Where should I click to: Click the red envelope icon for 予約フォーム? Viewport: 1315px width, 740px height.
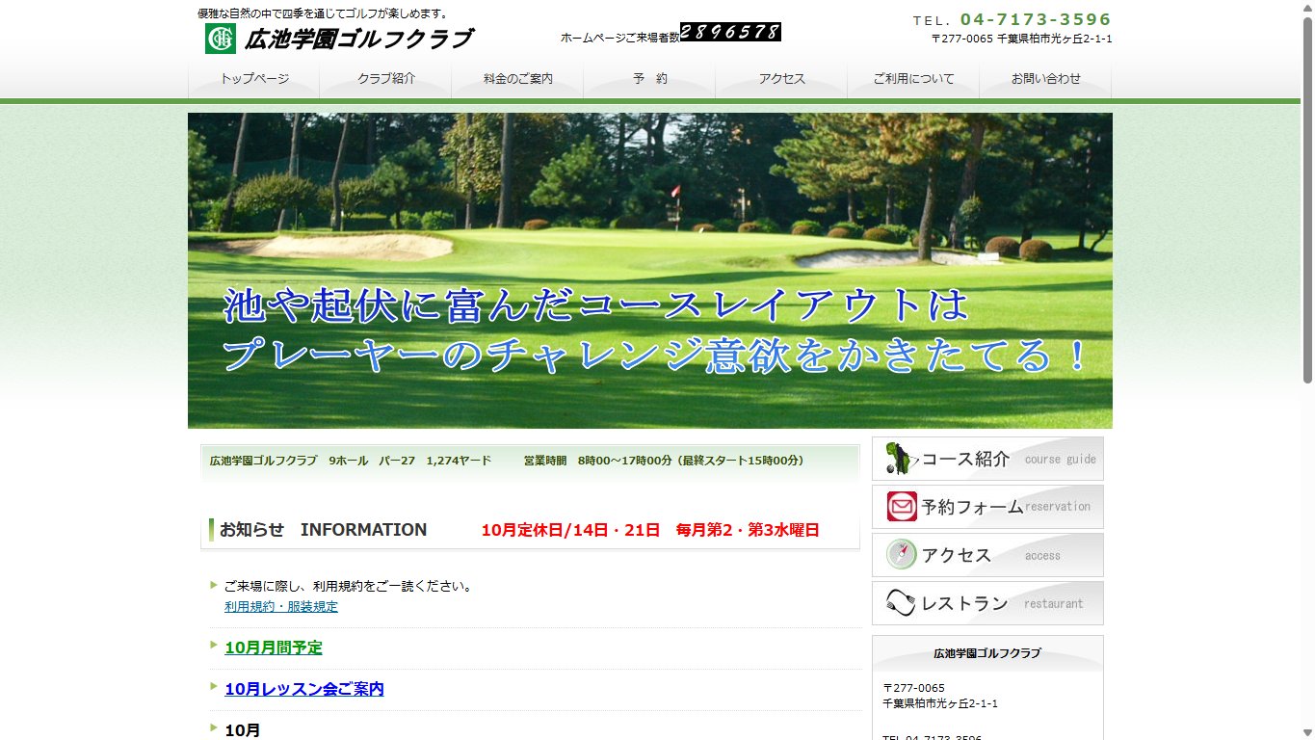pyautogui.click(x=902, y=507)
